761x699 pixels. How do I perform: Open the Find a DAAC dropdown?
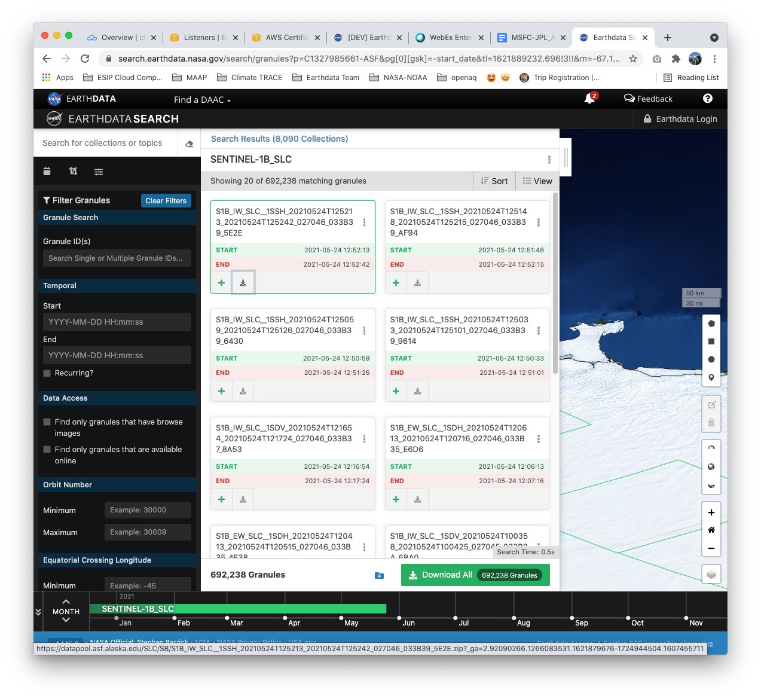(201, 100)
